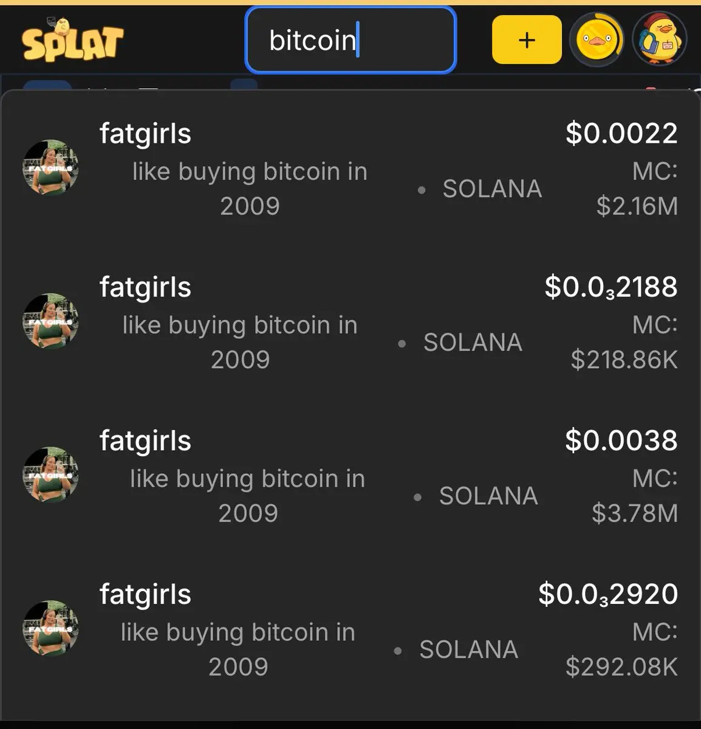Click fatgirls title of fourth result
The image size is (701, 729).
tap(145, 595)
